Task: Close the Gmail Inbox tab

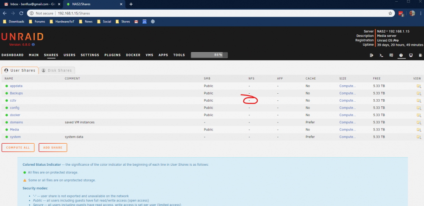Action: pyautogui.click(x=59, y=4)
